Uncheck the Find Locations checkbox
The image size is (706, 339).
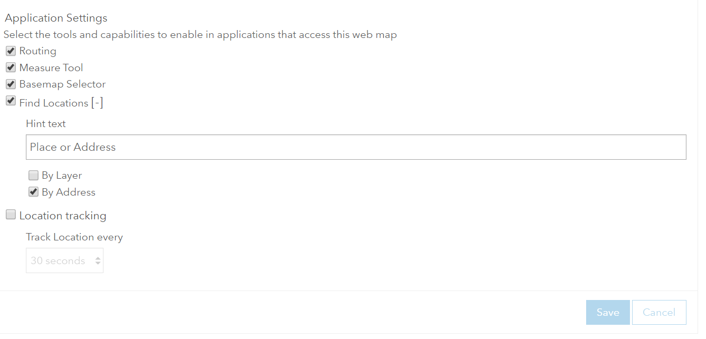(x=11, y=101)
